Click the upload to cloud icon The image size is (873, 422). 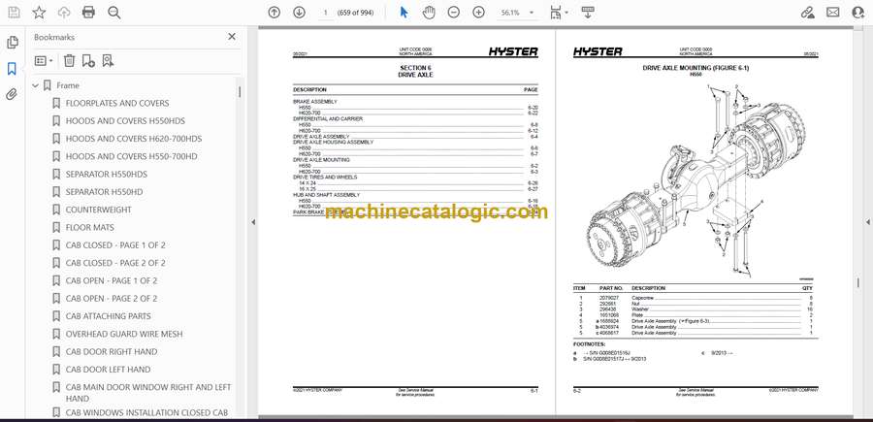click(x=64, y=13)
